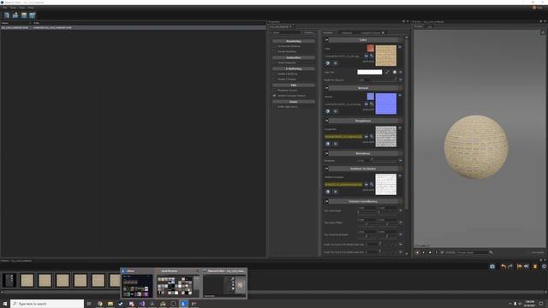Click the blue Normal map thumbnail
The image size is (548, 308).
386,104
